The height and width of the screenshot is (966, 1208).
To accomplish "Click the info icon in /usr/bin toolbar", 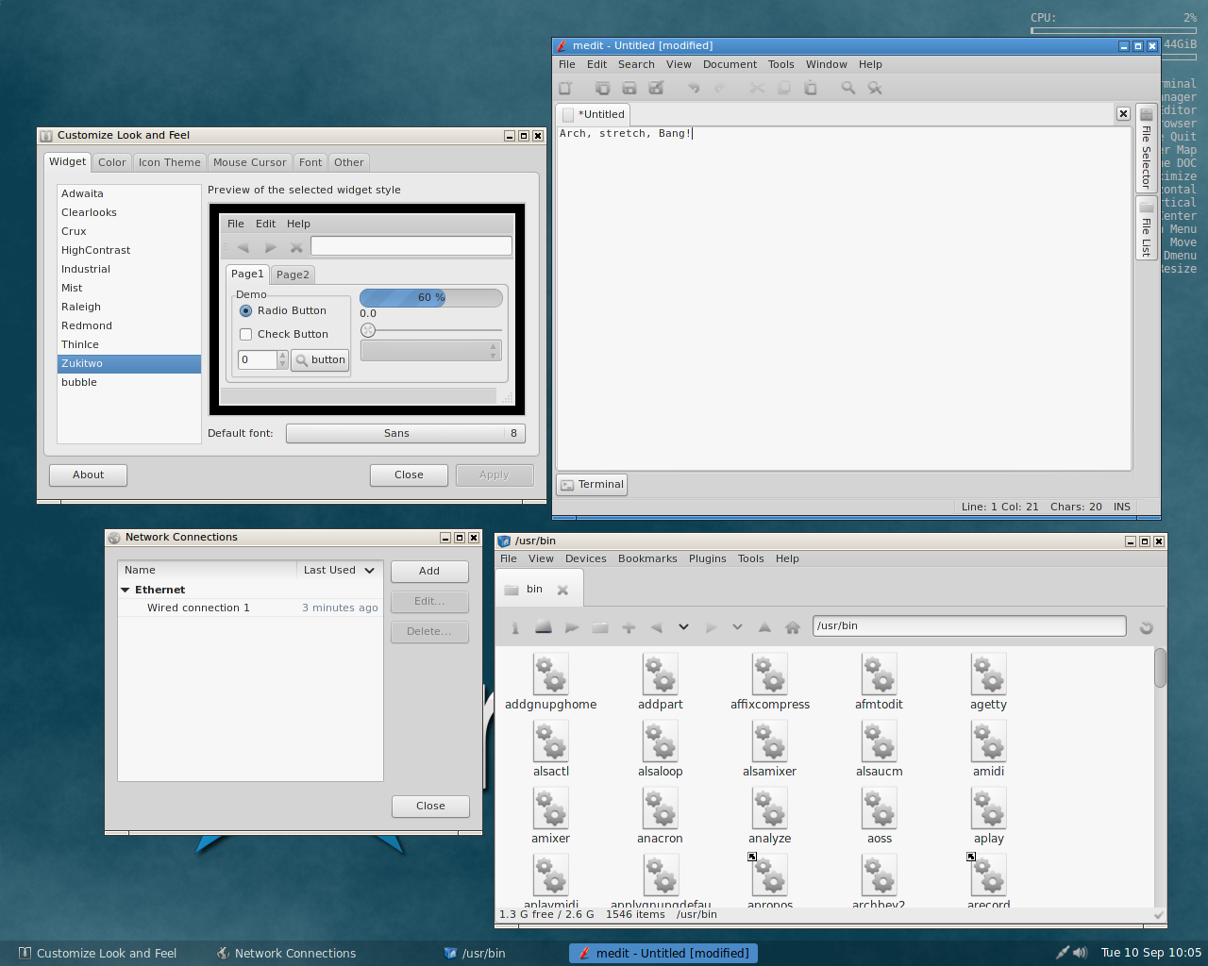I will pos(515,627).
